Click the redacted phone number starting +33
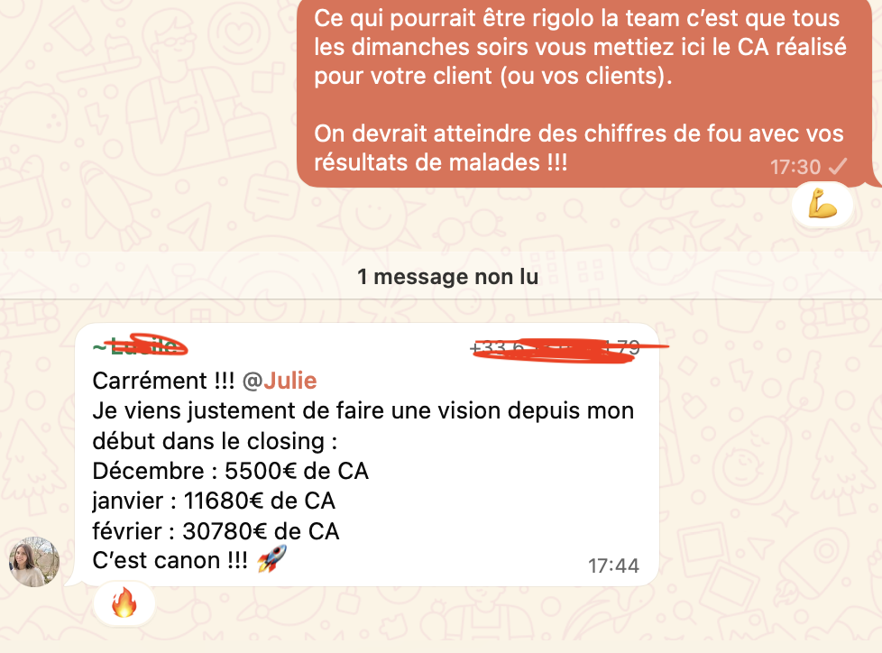The height and width of the screenshot is (653, 882). point(568,349)
